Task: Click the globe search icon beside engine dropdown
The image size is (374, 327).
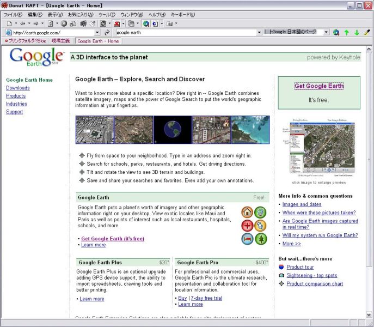Action: tap(336, 32)
